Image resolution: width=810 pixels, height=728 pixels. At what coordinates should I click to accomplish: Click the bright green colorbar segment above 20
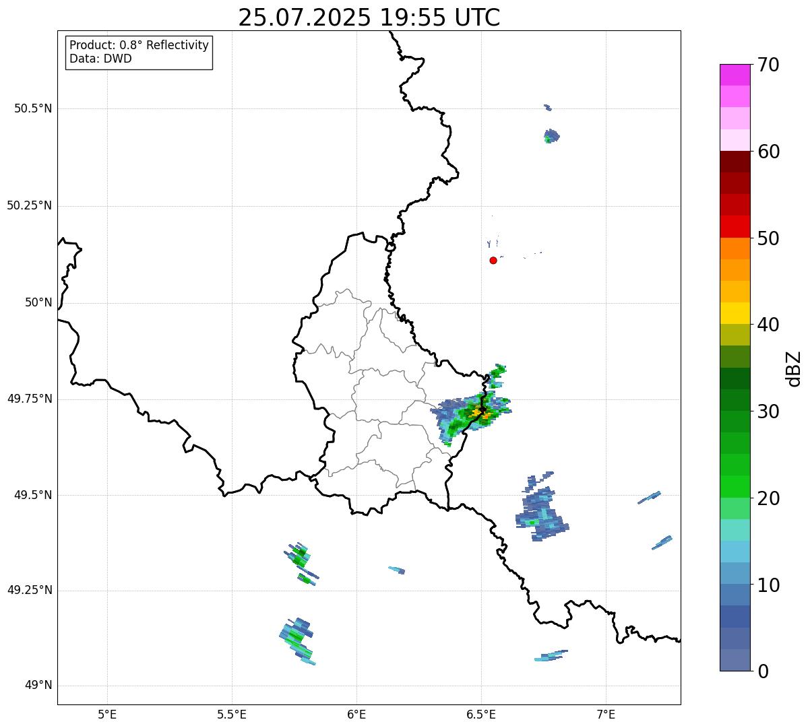click(x=735, y=486)
